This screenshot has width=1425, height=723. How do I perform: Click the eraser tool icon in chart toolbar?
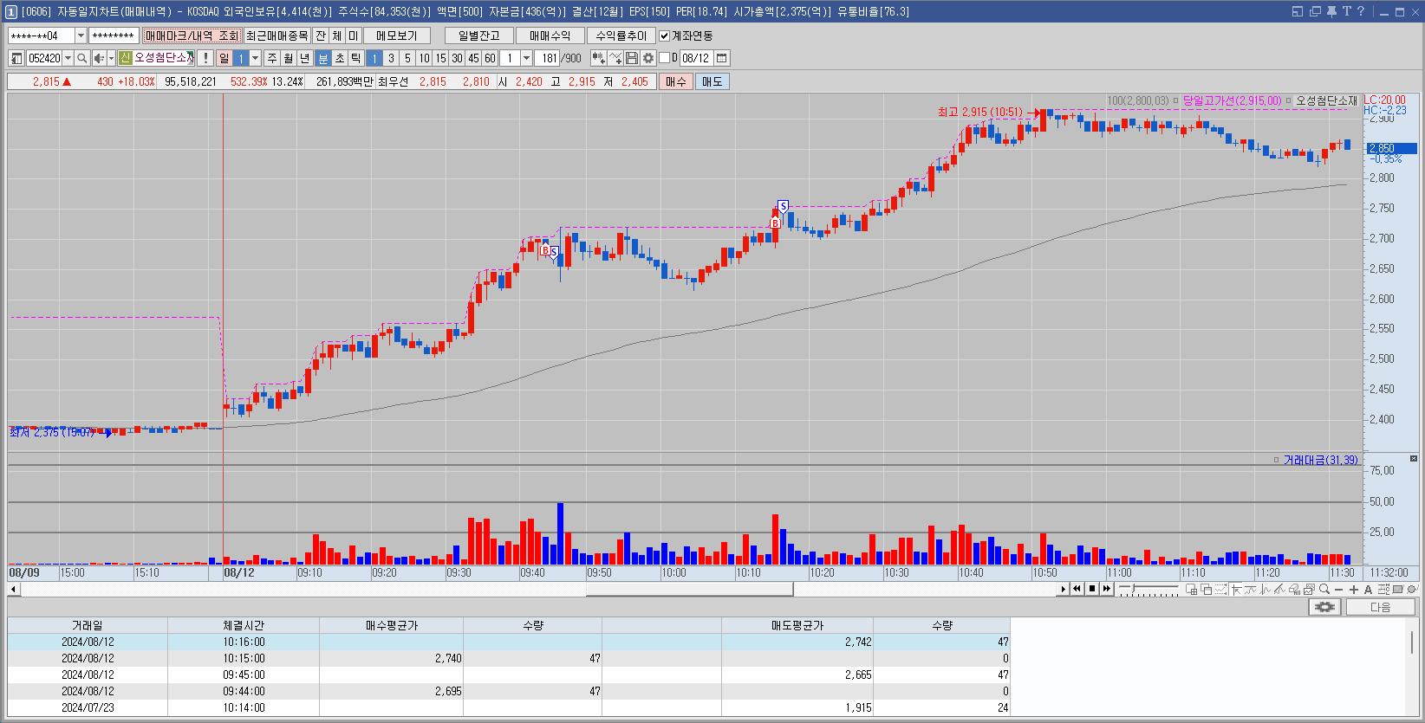(1295, 590)
